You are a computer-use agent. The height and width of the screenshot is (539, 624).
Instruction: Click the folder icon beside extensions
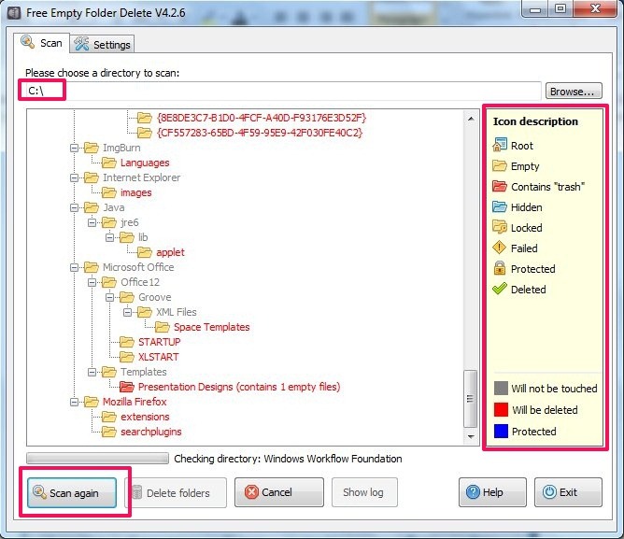109,417
